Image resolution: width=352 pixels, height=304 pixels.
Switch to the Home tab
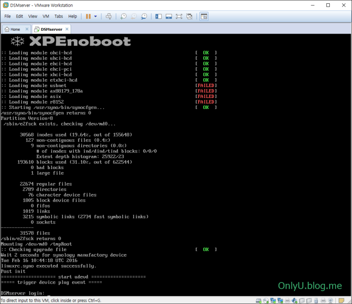click(13, 29)
